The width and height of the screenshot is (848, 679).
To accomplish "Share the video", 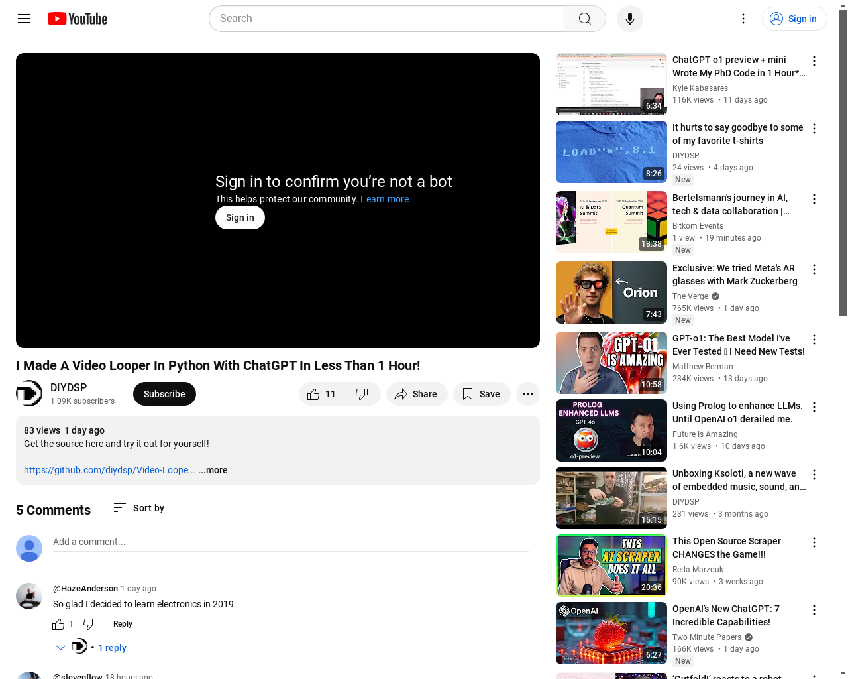I will point(417,394).
